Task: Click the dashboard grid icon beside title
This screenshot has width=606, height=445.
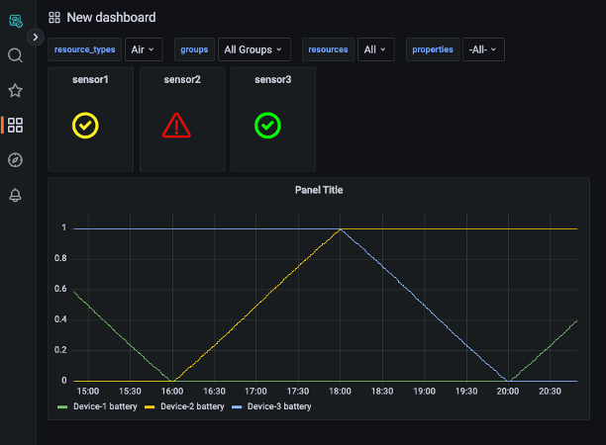Action: coord(54,18)
